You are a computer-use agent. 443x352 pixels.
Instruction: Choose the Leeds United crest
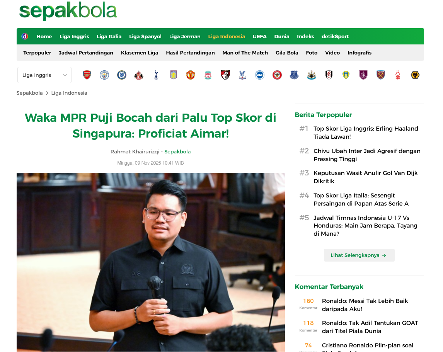point(346,75)
